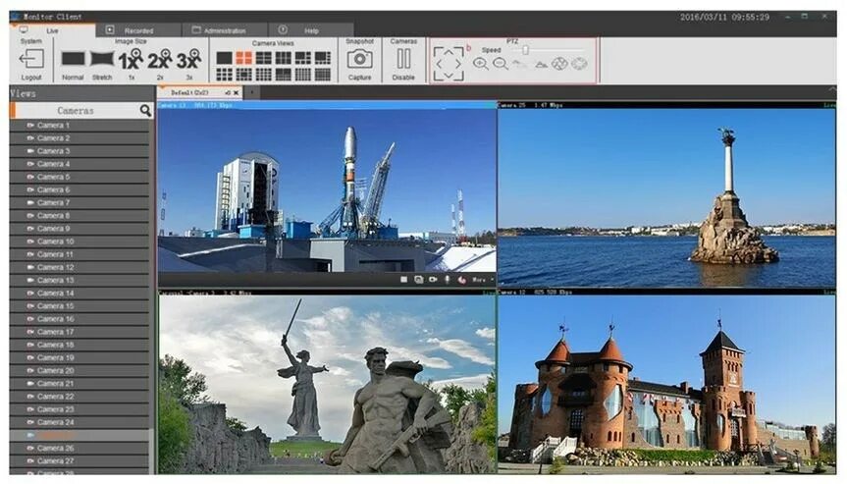The width and height of the screenshot is (847, 484).
Task: Switch to the Live tab
Action: tap(52, 30)
